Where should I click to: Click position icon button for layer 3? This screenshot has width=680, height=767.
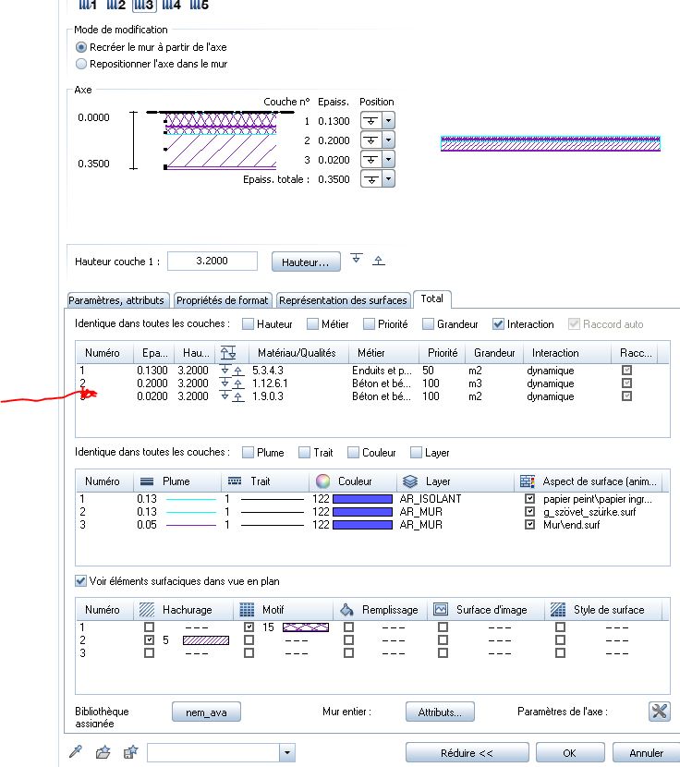click(x=370, y=160)
